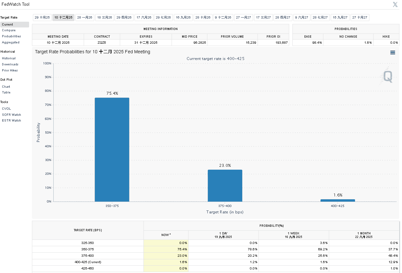Viewport: 402px width, 273px height.
Task: Close FedWatch Tool with X icon
Action: [395, 4]
